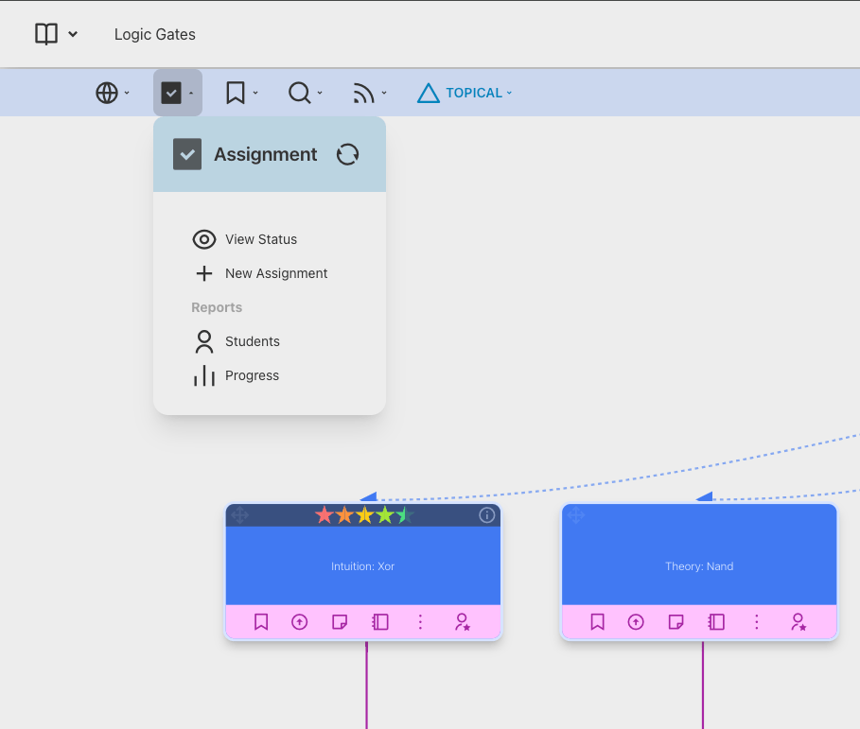Screen dimensions: 860x729
Task: Open notebook icon on Intuition: Xor card
Action: [x=380, y=622]
